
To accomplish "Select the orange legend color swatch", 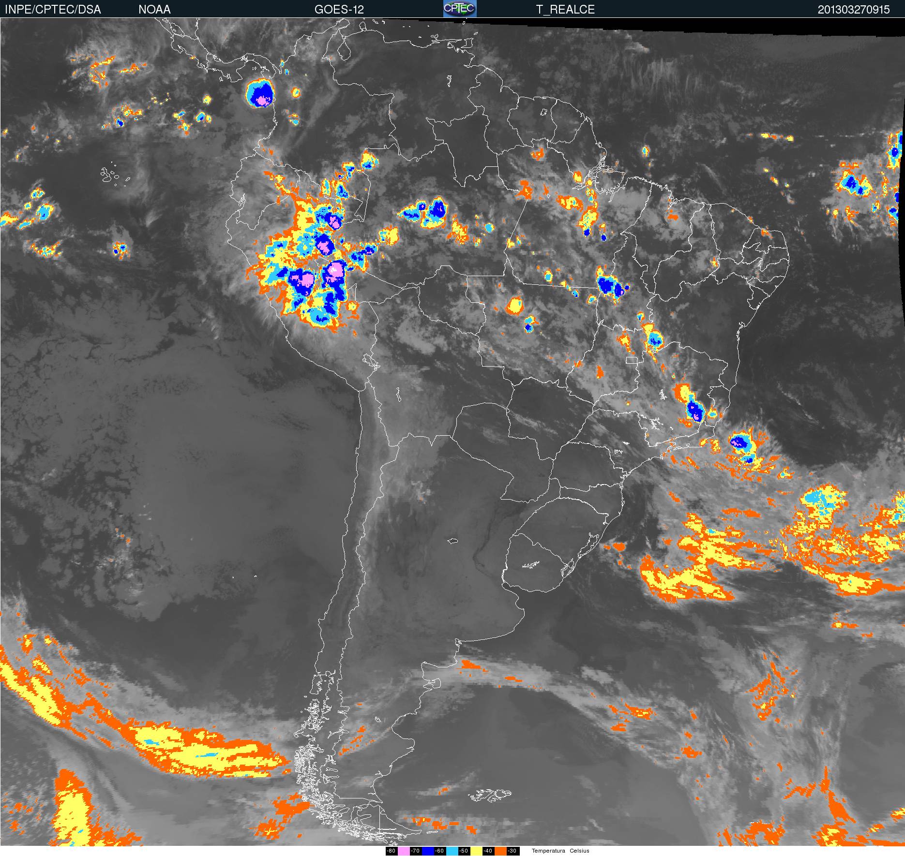I will click(500, 851).
